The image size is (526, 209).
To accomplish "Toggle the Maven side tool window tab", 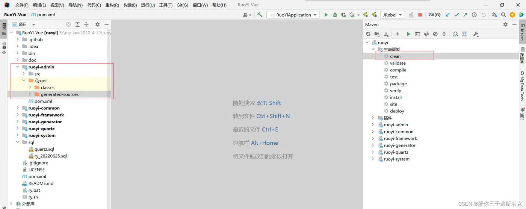I will click(x=522, y=32).
